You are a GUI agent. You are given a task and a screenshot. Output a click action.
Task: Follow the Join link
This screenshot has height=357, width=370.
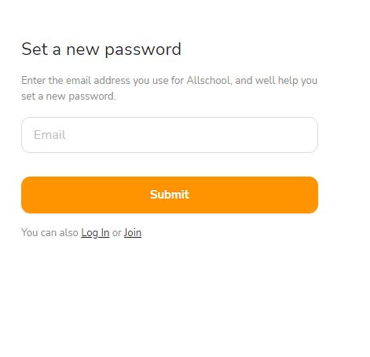(x=133, y=232)
